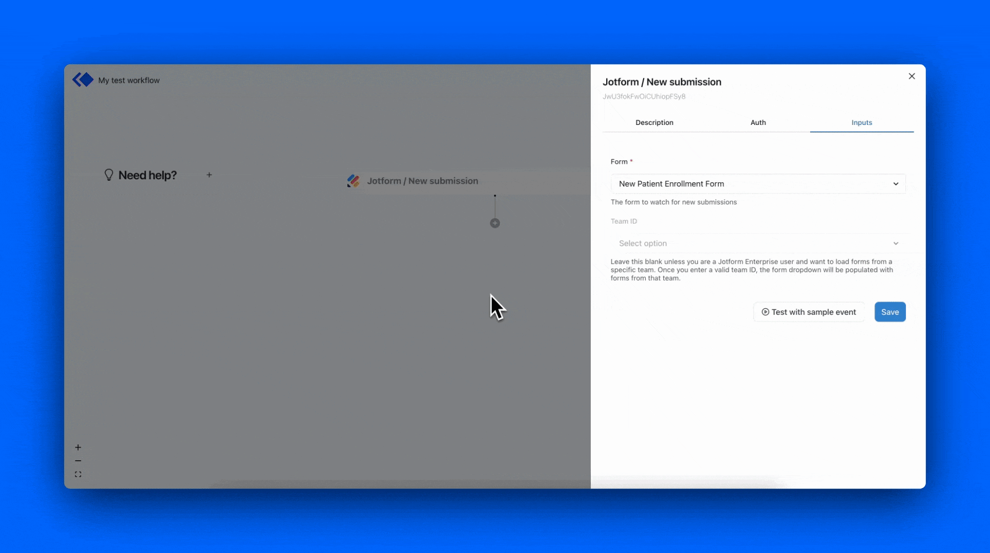Add a step below Jotform node
This screenshot has width=990, height=553.
click(495, 223)
